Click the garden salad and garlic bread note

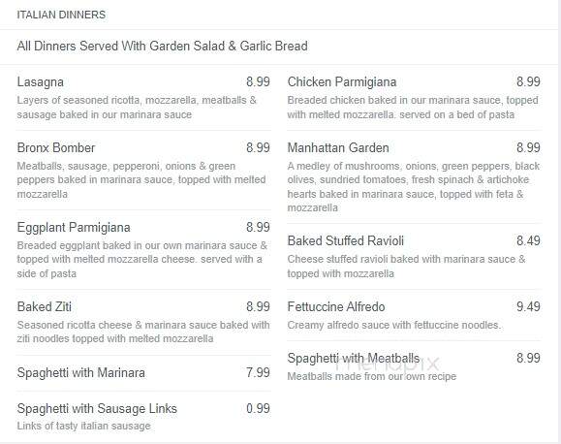[162, 47]
